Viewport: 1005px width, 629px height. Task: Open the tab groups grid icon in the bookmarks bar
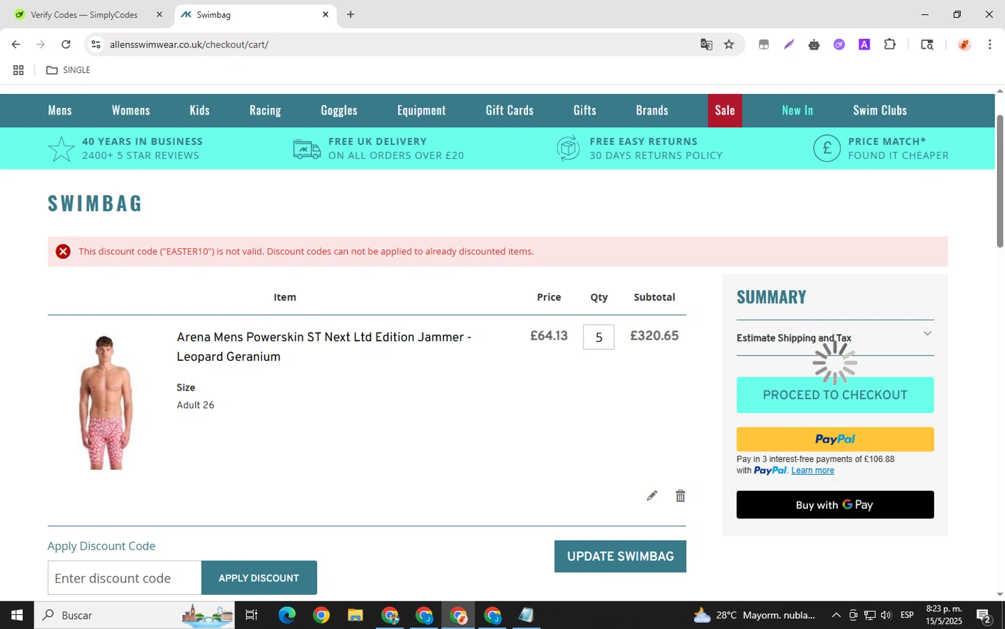pyautogui.click(x=18, y=70)
